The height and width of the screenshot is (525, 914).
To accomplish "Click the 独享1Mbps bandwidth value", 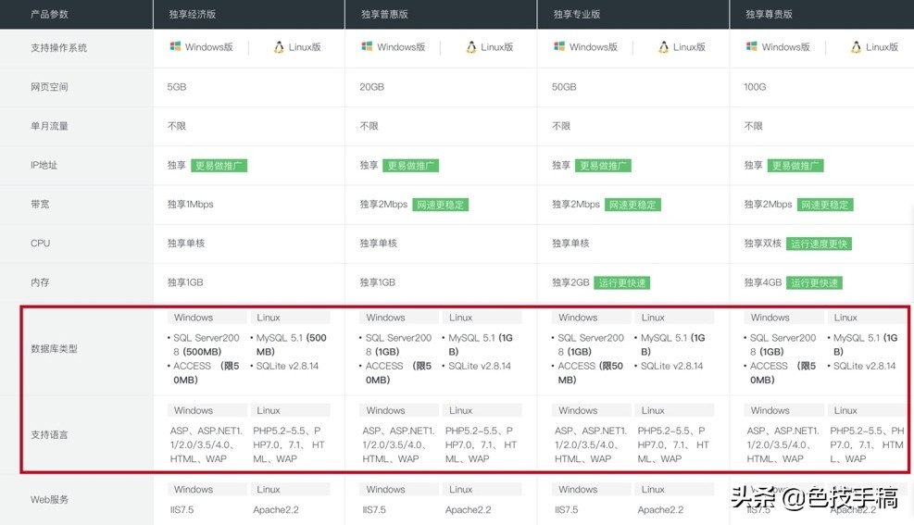I will click(x=191, y=204).
